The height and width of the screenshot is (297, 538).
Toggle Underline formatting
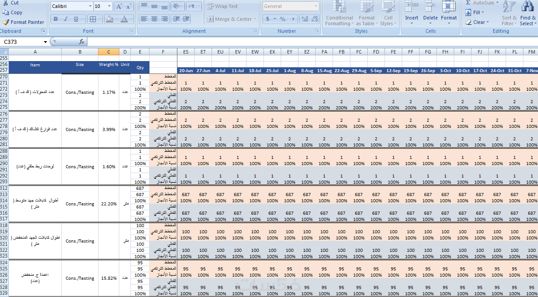pyautogui.click(x=76, y=19)
